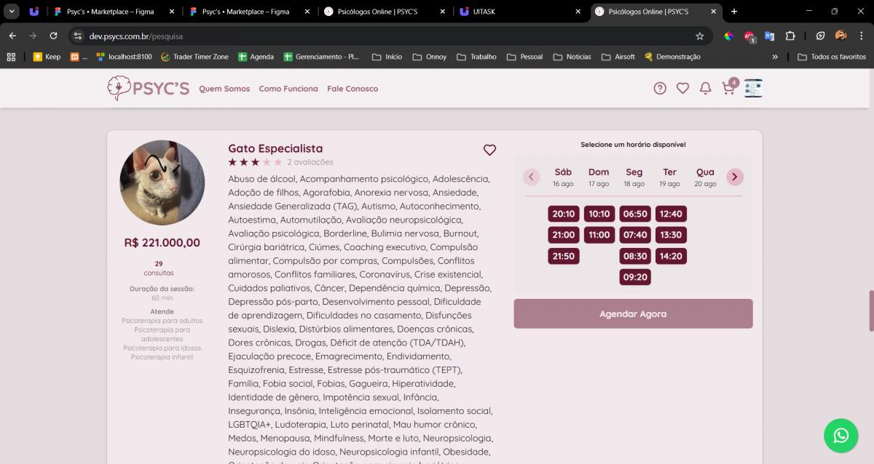Open favorites heart icon in header
Viewport: 874px width, 464px height.
[682, 88]
